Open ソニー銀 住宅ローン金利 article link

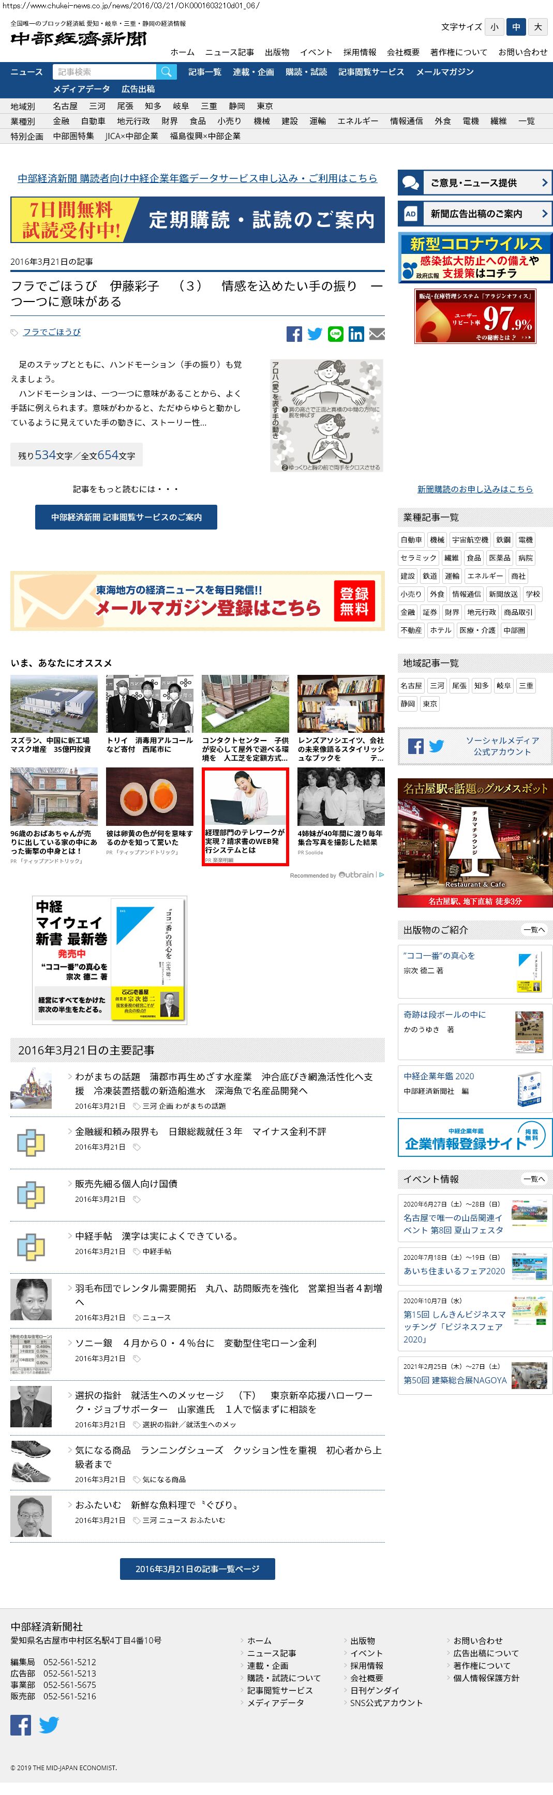(195, 1343)
